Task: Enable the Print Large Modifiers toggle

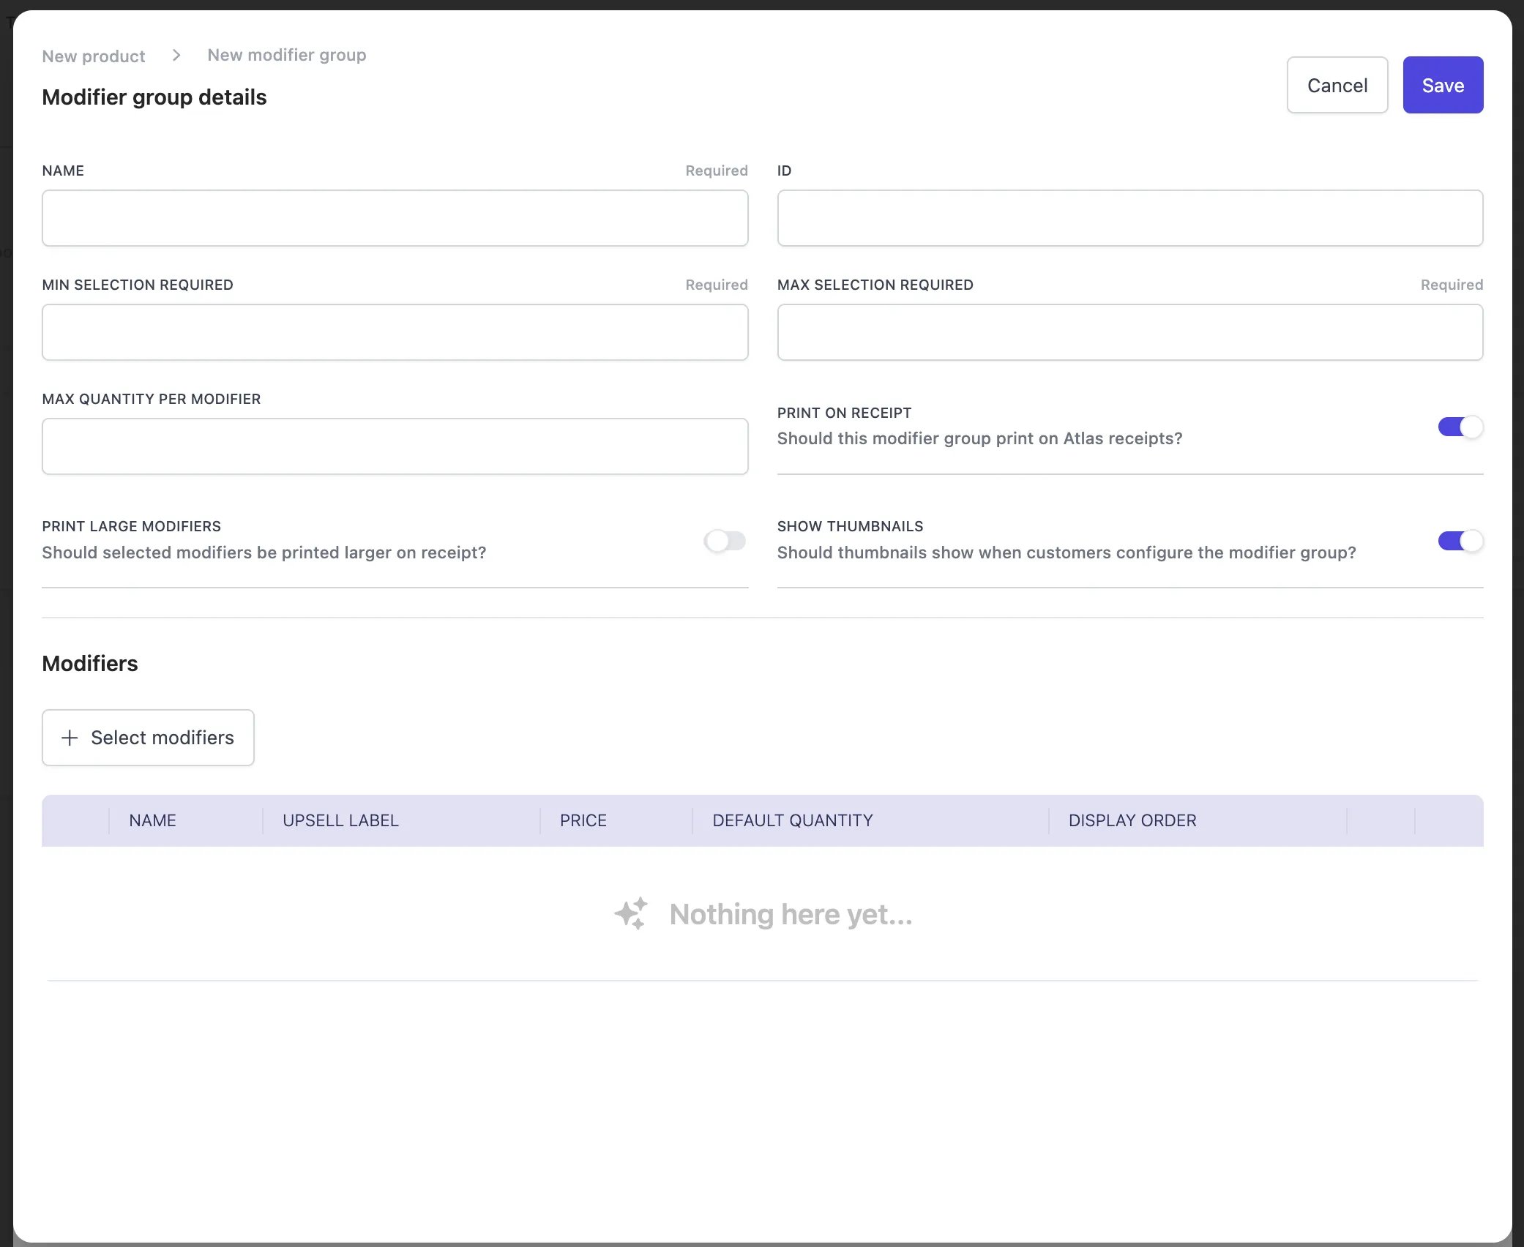Action: point(725,541)
